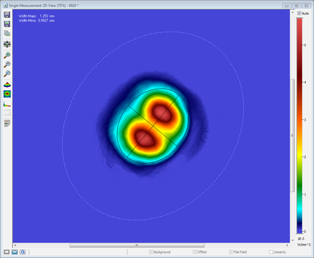This screenshot has width=314, height=258.
Task: Click the top color scale limit slider
Action: tap(300, 18)
